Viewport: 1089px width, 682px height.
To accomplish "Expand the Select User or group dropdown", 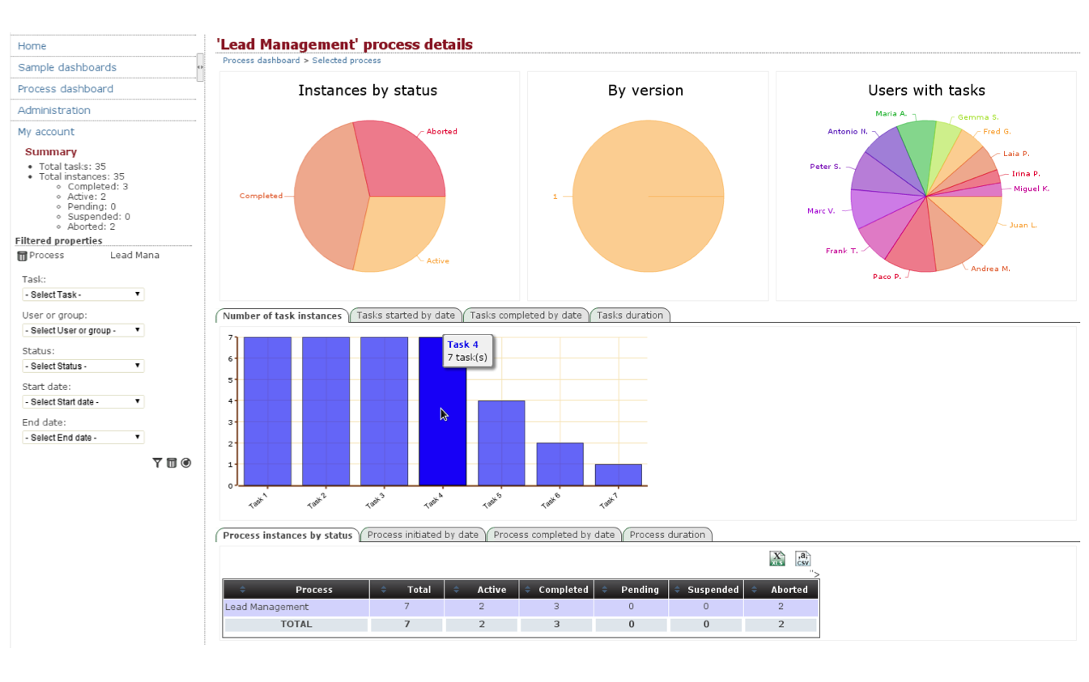I will 83,330.
